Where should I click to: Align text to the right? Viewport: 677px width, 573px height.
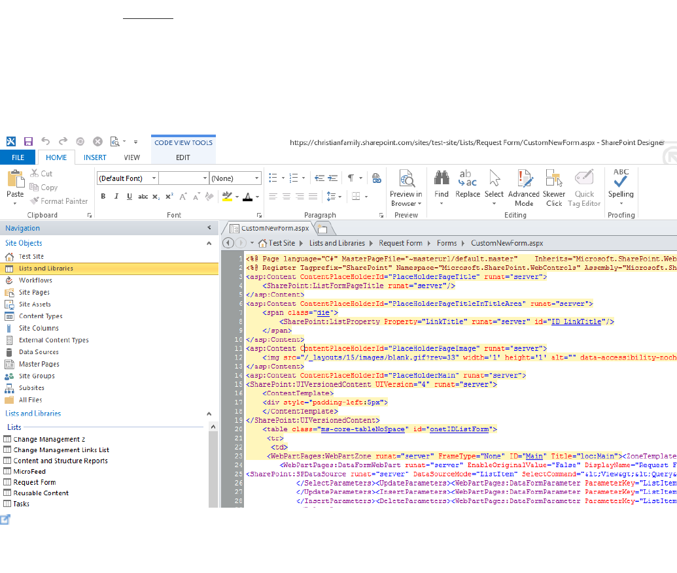(300, 197)
